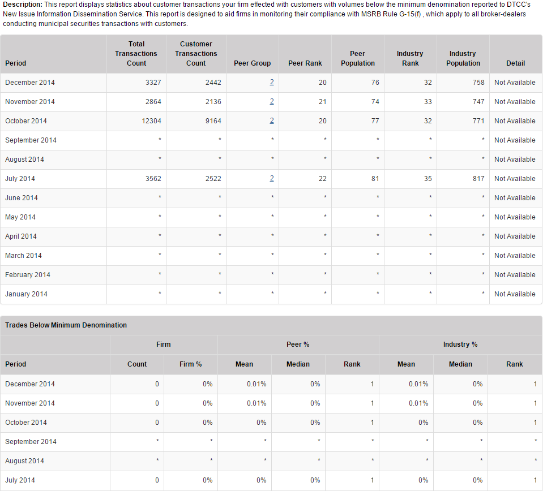Click the Total Transactions Count column header
Viewport: 560px width, 491px height.
(x=136, y=54)
